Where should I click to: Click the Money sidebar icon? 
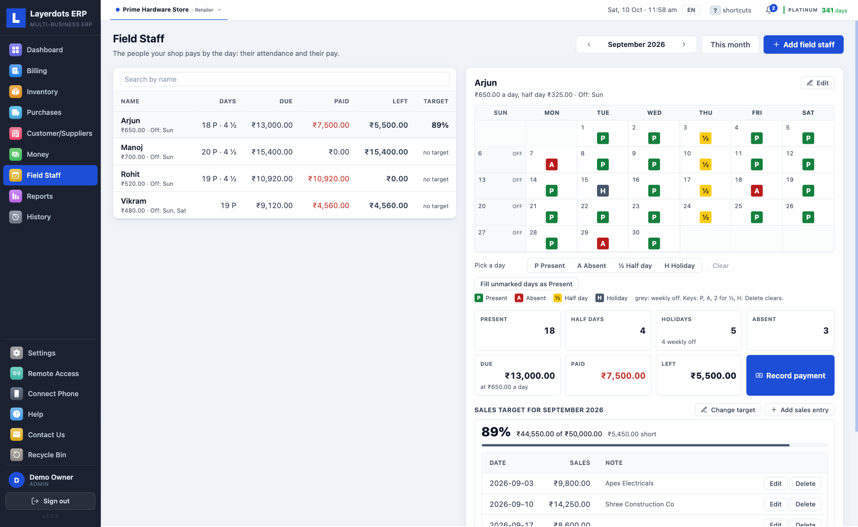[16, 154]
